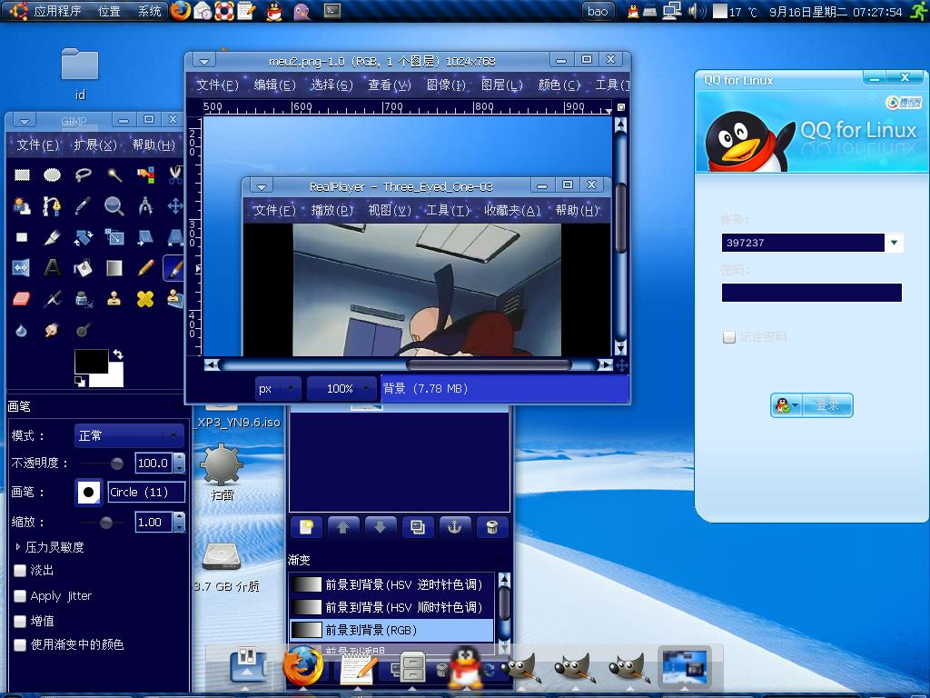Select the Text tool letter A

pyautogui.click(x=52, y=268)
